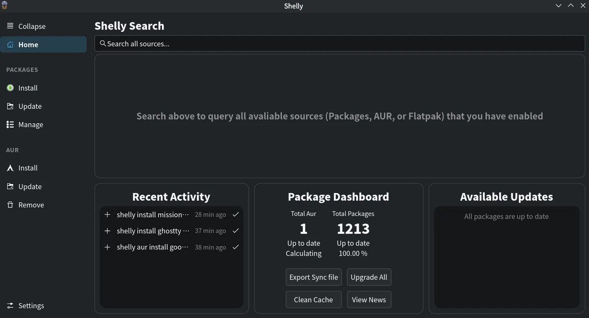Click the '38 min ago' timestamp
This screenshot has height=318, width=589.
[x=211, y=247]
